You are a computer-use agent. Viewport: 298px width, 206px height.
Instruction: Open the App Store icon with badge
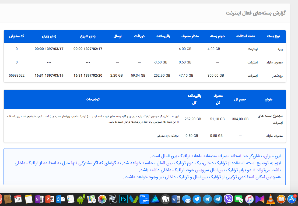[x=292, y=199]
